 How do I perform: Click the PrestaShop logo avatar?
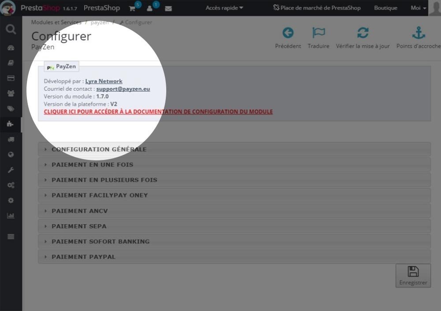click(7, 8)
